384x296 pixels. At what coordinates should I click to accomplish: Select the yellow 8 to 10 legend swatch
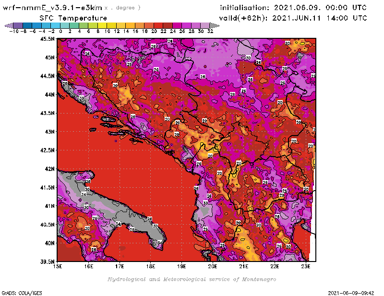(x=102, y=25)
